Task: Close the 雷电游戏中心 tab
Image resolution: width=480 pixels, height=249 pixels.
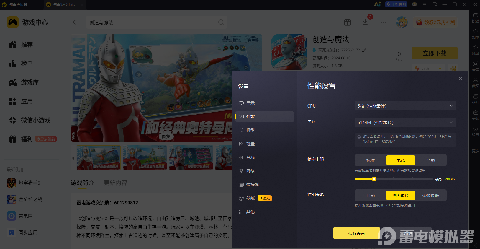Action: pos(82,5)
